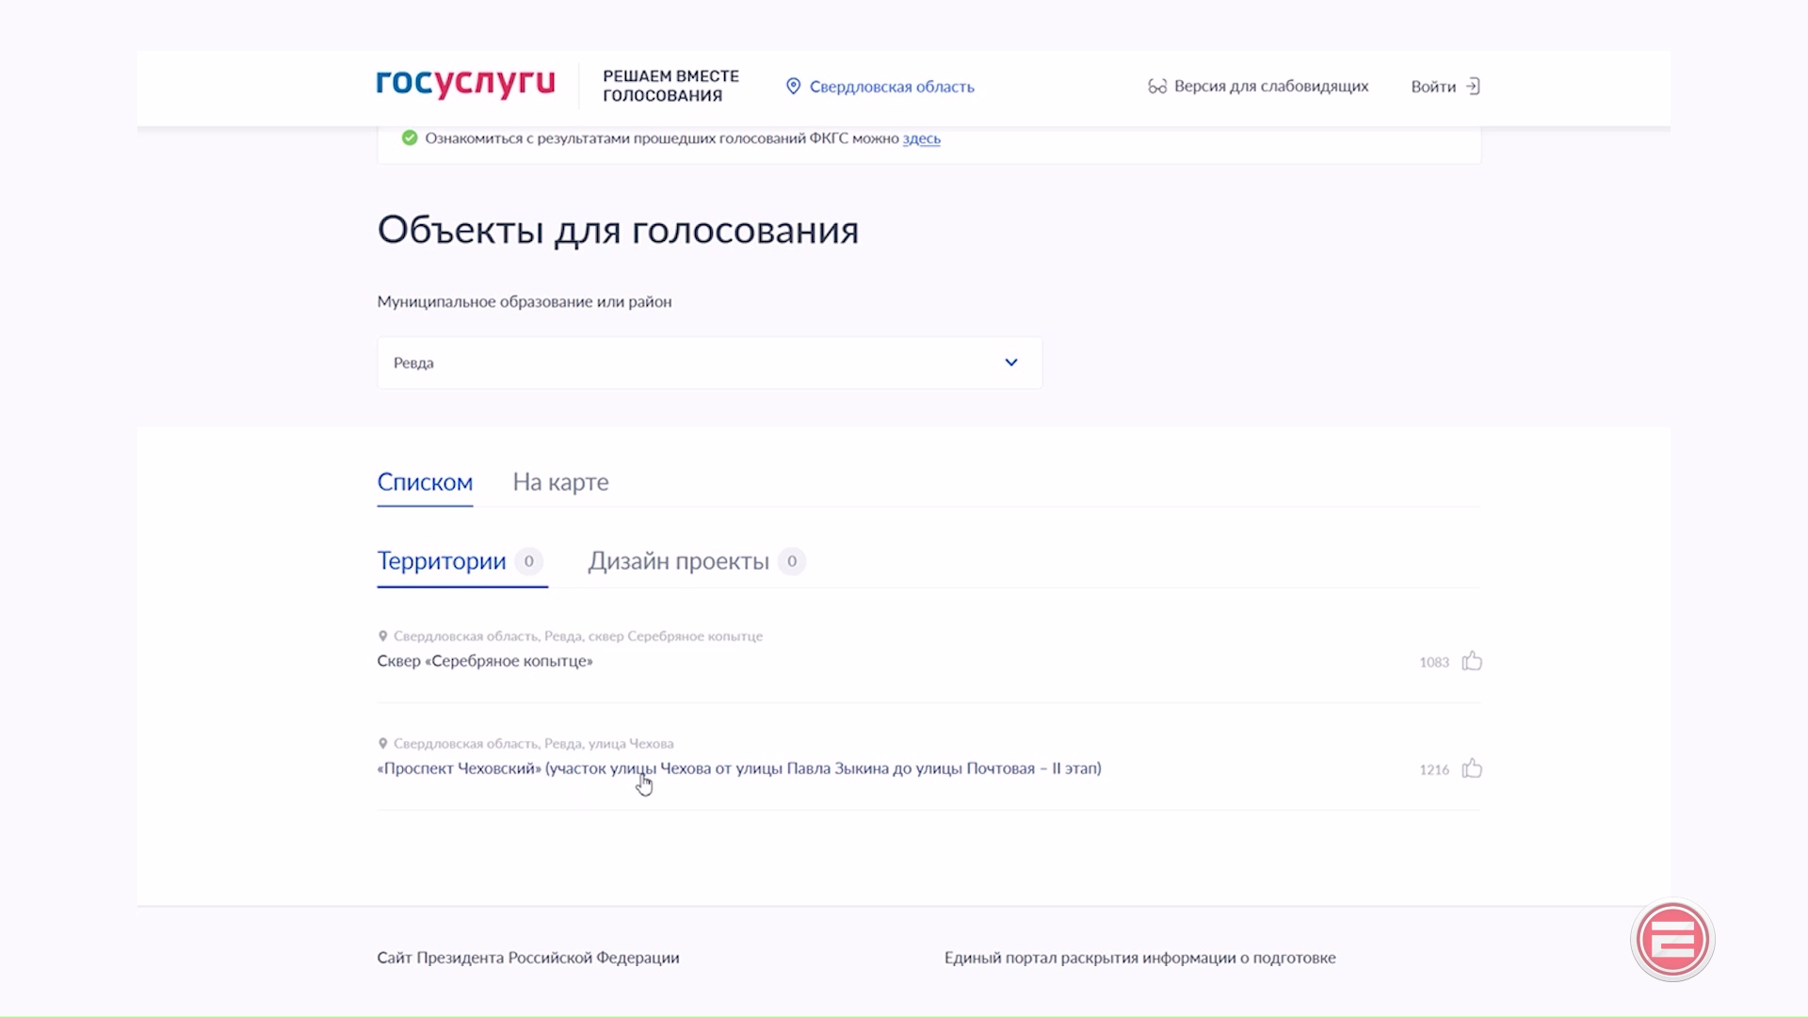The image size is (1808, 1017).
Task: Open «Проспект Чеховский» voting object title
Action: [738, 768]
